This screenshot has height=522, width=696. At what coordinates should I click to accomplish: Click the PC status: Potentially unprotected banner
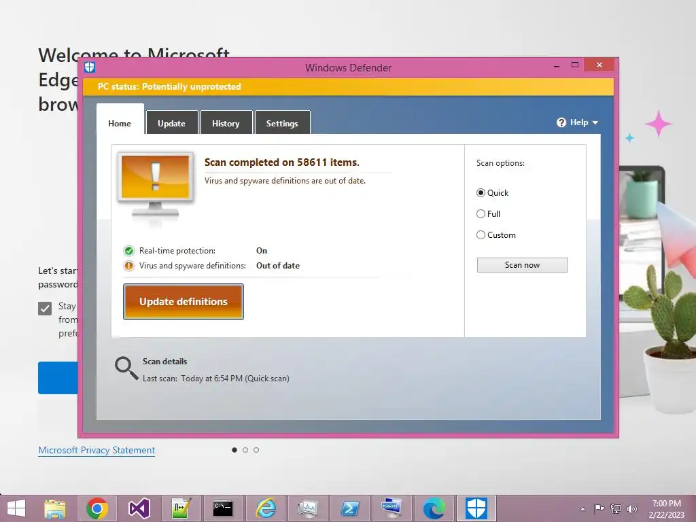(349, 86)
